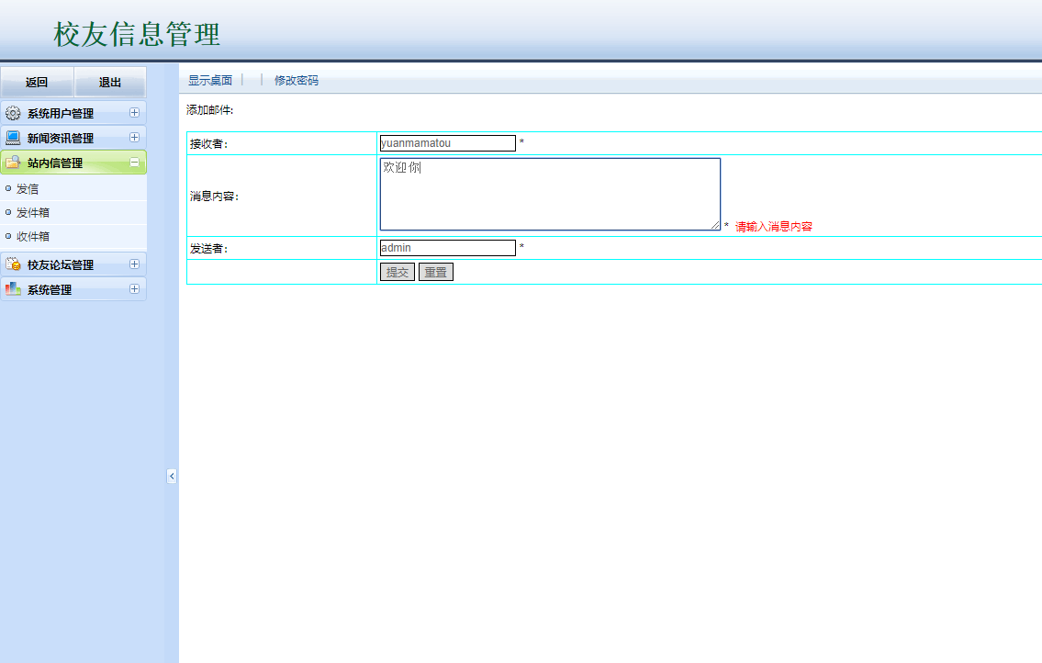
Task: Expand 系统管理 with its plus button
Action: pyautogui.click(x=134, y=288)
